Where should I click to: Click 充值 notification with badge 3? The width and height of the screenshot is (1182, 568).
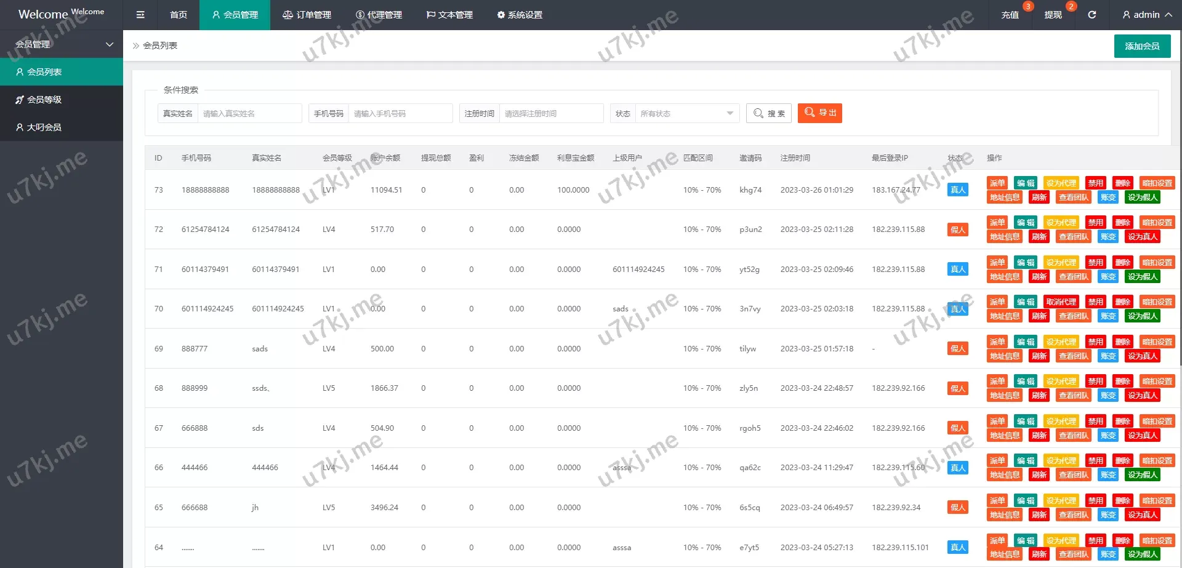[1010, 15]
